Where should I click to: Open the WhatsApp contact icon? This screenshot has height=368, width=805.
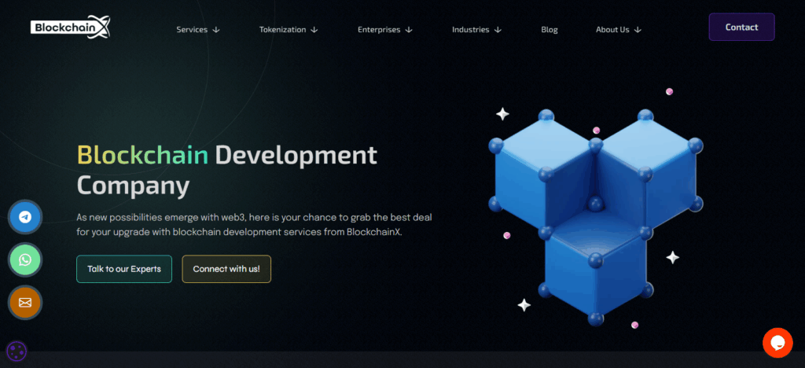pyautogui.click(x=25, y=259)
